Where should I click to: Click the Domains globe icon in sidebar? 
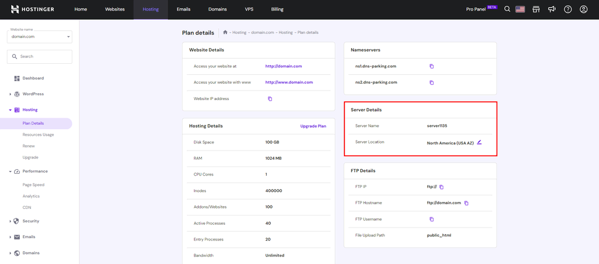(17, 253)
